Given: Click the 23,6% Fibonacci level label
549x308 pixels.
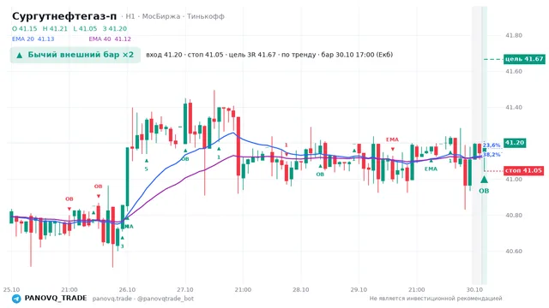Looking at the screenshot, I should coord(492,145).
